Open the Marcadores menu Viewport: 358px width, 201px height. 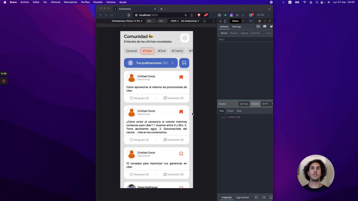(70, 2)
